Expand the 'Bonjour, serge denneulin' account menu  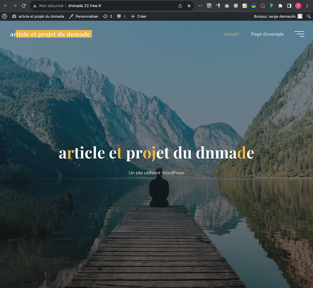[278, 16]
